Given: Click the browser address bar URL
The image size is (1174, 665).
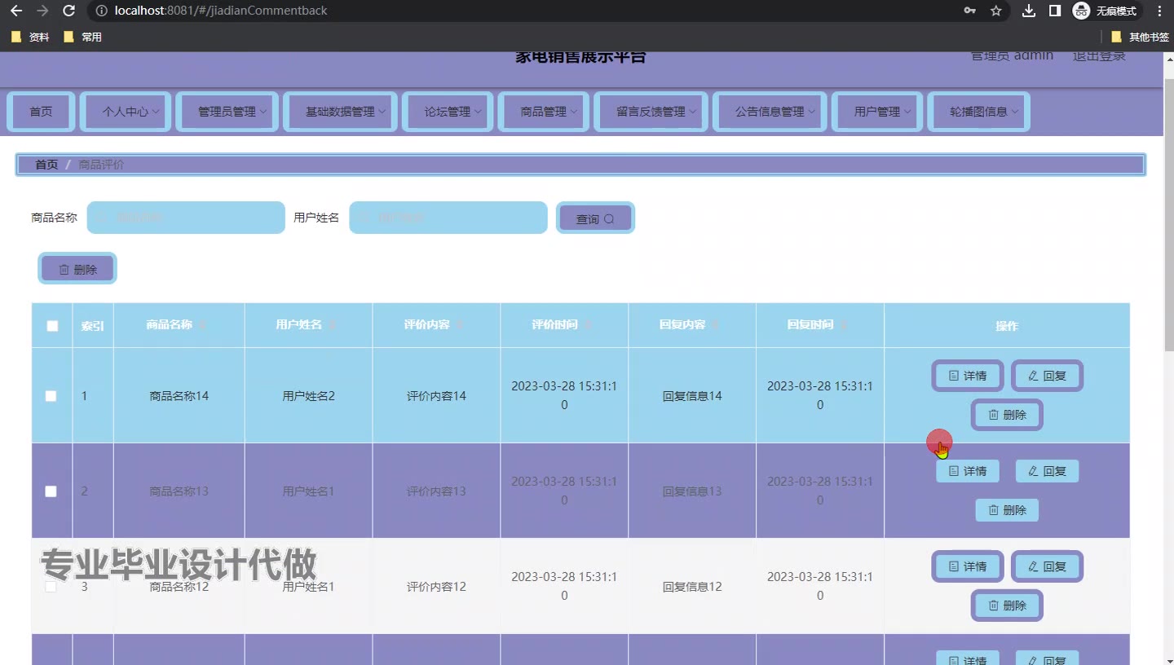Looking at the screenshot, I should coord(221,11).
